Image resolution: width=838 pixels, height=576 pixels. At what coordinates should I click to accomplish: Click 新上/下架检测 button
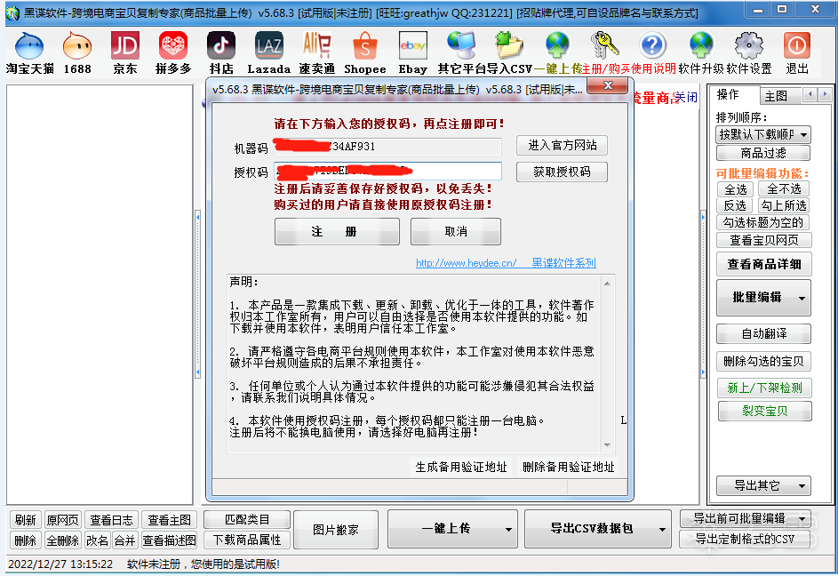764,388
